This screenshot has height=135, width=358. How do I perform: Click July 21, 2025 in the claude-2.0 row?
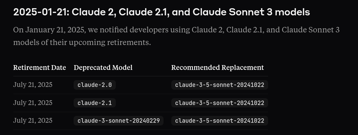click(x=33, y=85)
